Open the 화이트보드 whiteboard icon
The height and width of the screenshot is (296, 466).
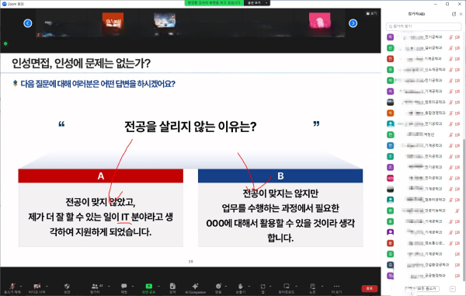[287, 286]
